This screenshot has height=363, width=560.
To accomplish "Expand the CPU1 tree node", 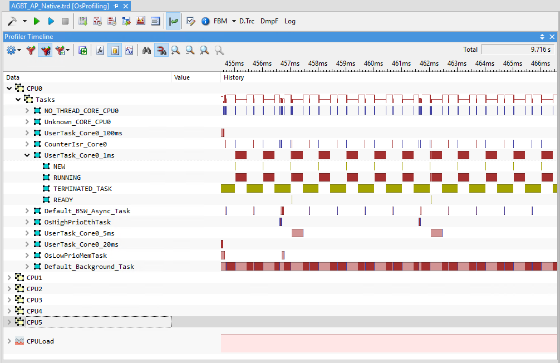I will click(x=9, y=278).
